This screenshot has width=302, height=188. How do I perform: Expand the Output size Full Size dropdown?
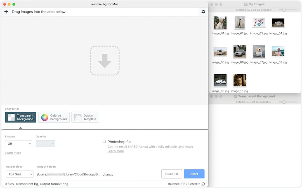[20, 174]
